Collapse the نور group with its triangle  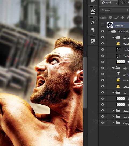point(113,92)
